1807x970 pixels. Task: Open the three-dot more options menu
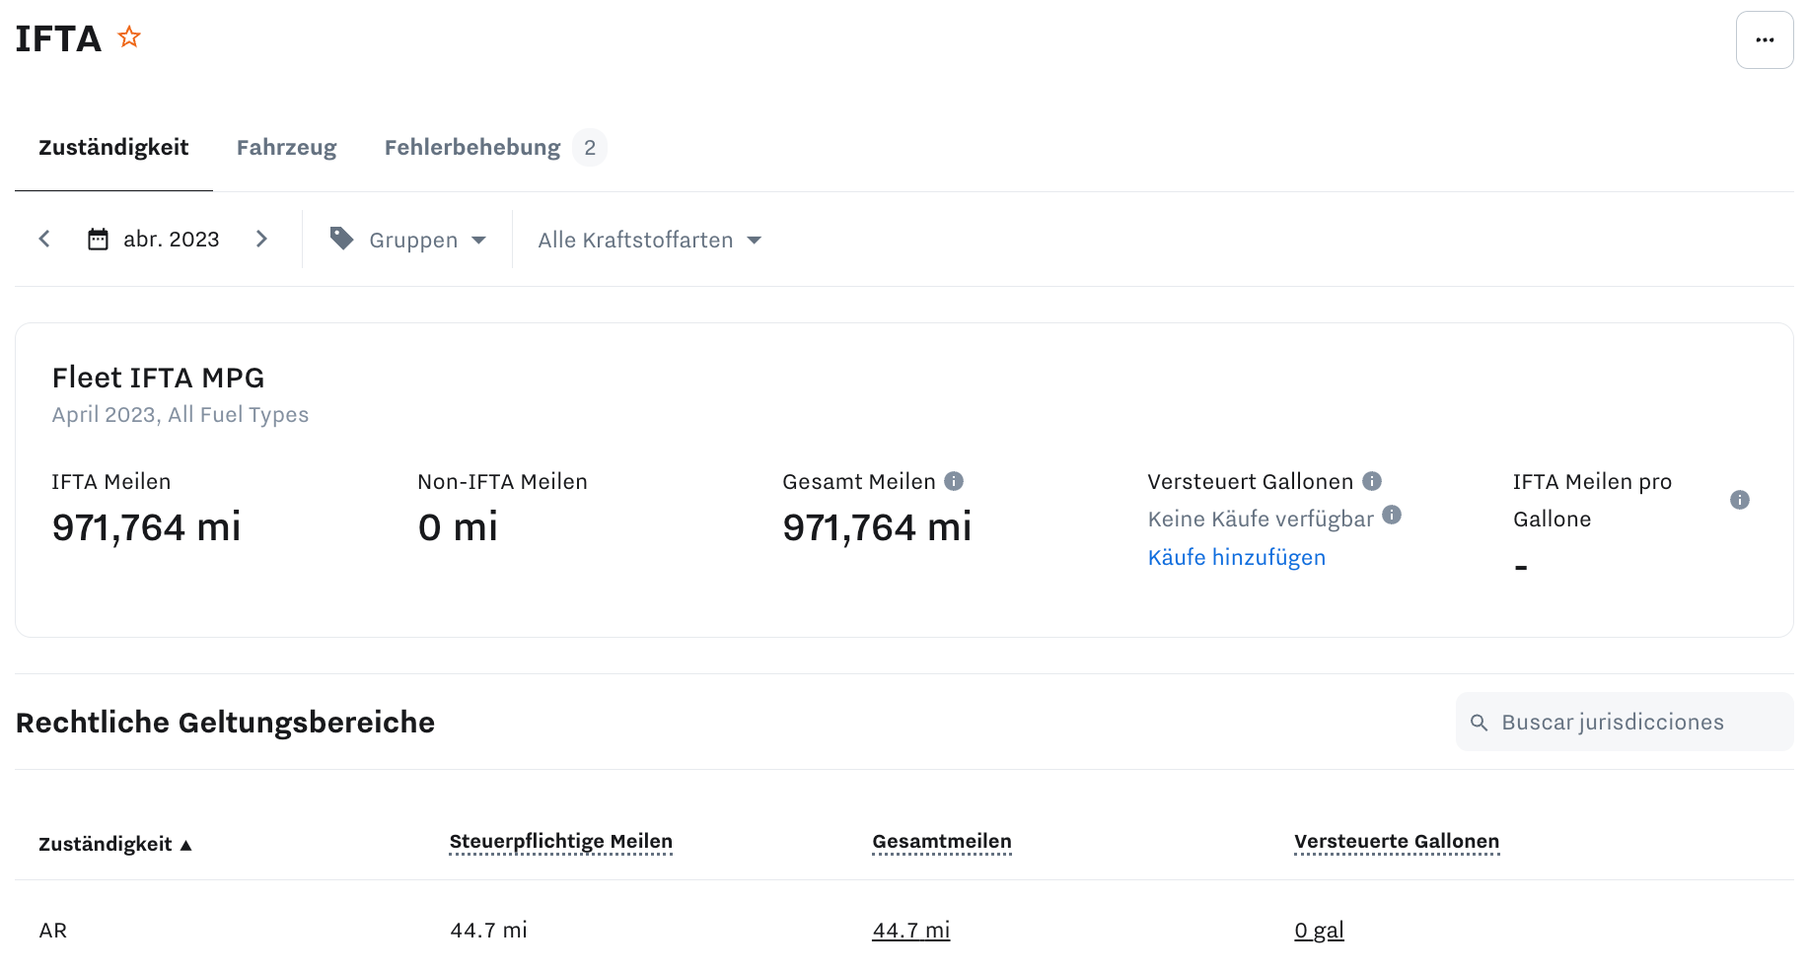[x=1764, y=40]
